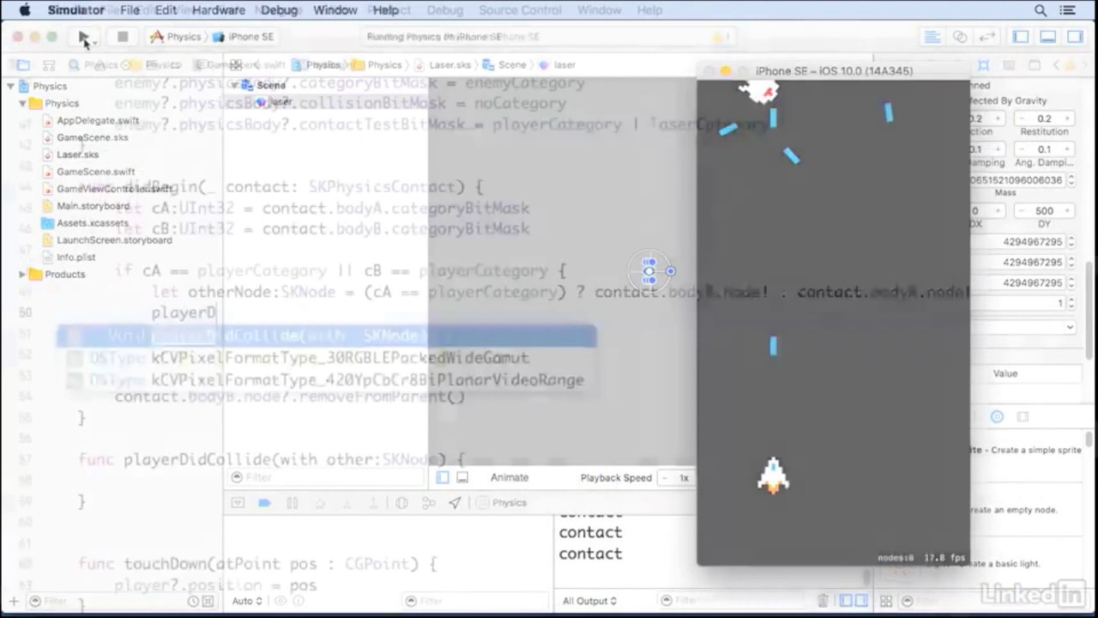This screenshot has height=618, width=1098.
Task: Open the All Output console dropdown
Action: click(589, 601)
